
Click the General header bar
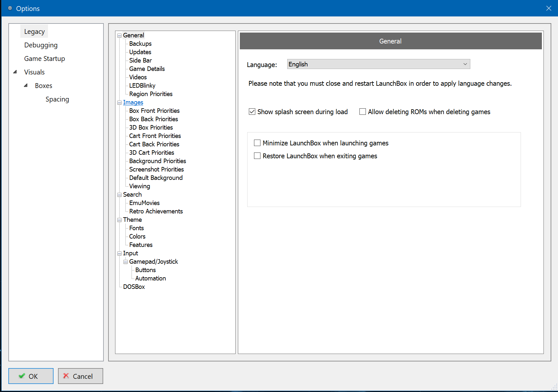[x=390, y=41]
